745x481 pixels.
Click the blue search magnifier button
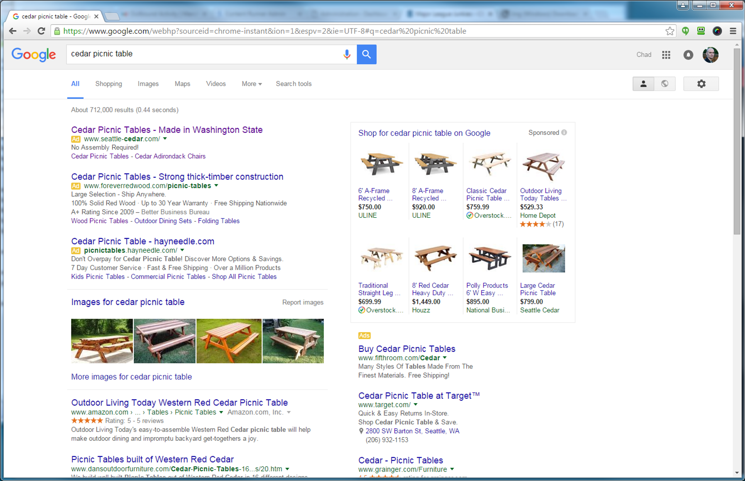click(x=366, y=54)
